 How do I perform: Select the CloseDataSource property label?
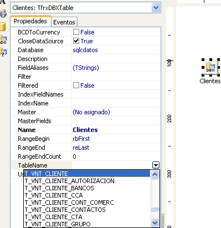coord(40,41)
